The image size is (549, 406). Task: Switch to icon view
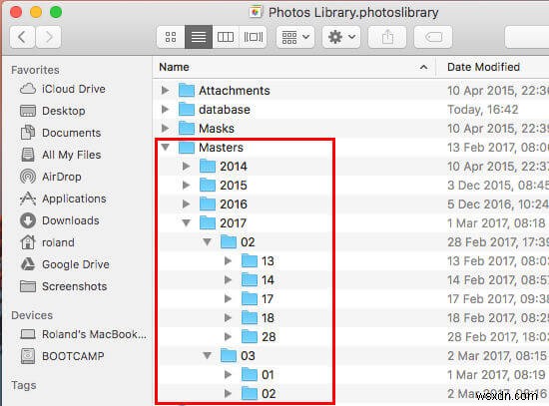(x=171, y=37)
